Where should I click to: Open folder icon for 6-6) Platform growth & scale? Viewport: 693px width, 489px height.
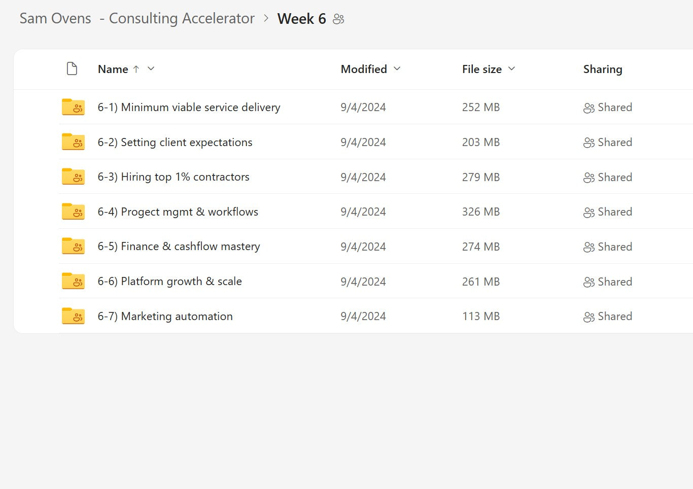(73, 281)
